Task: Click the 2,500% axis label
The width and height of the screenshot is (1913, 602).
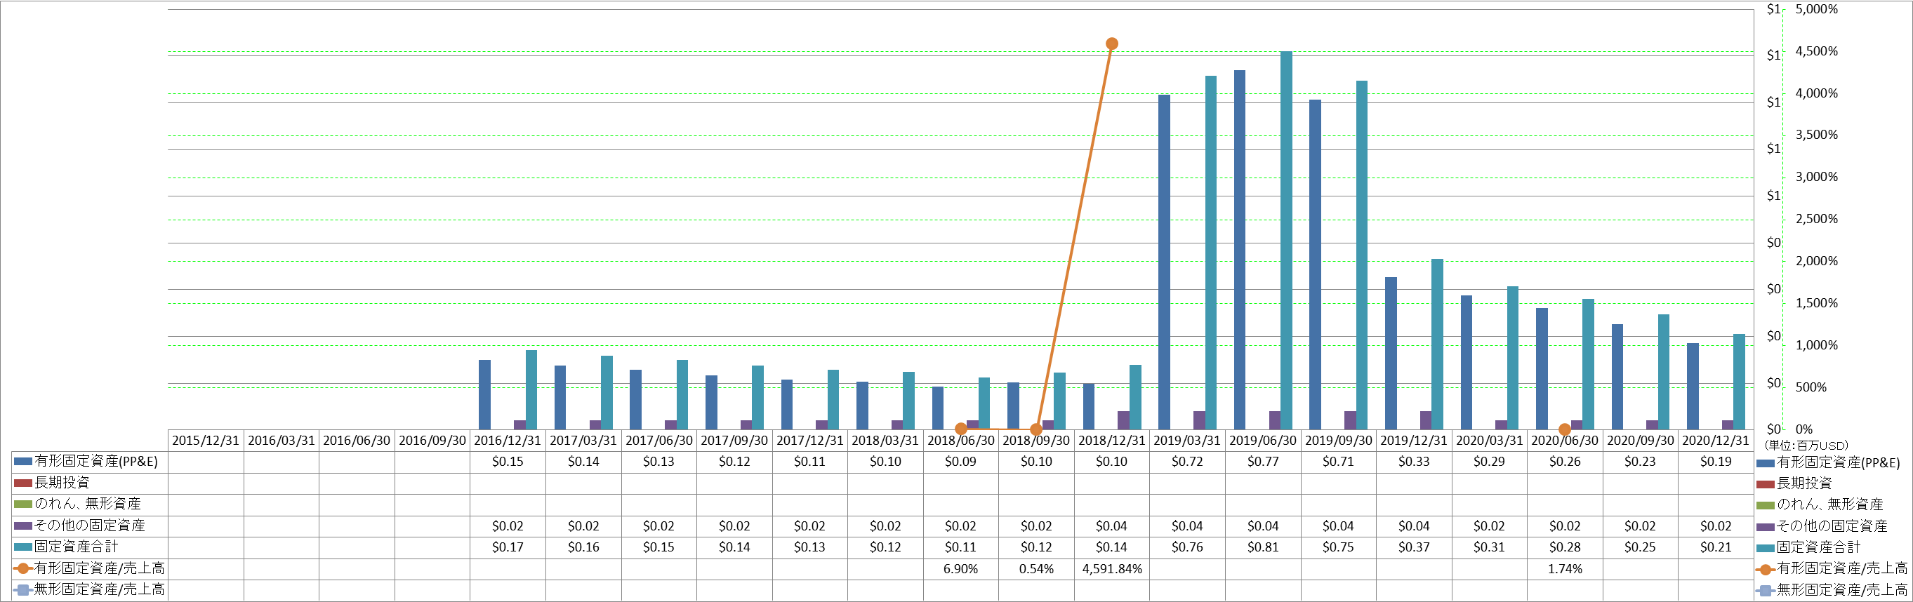Action: coord(1816,219)
